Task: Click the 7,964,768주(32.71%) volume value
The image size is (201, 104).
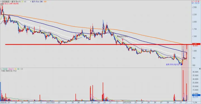Action: tap(9, 71)
